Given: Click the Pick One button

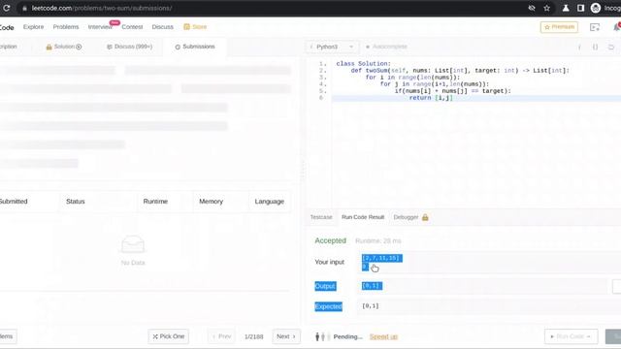Looking at the screenshot, I should [x=168, y=336].
